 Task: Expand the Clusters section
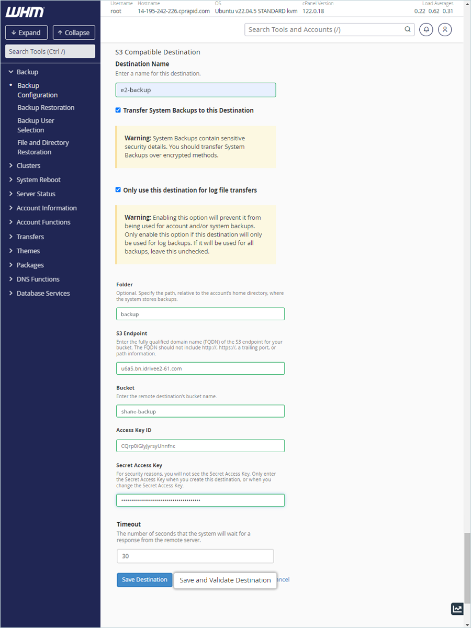pos(28,165)
